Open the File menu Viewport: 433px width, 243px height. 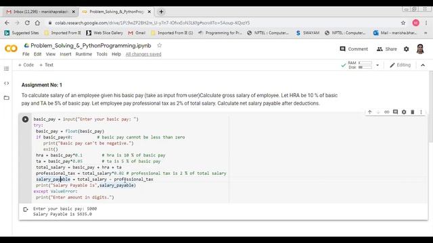click(x=26, y=54)
